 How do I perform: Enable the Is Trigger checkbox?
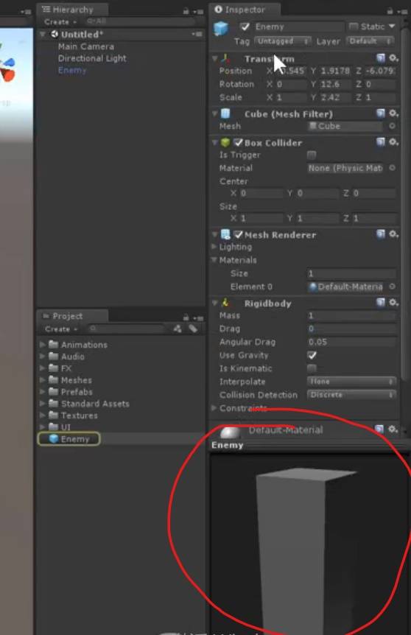click(312, 155)
